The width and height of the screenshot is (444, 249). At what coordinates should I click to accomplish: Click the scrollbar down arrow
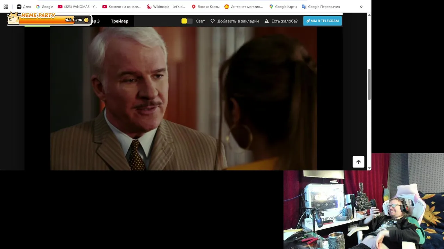pos(369,168)
